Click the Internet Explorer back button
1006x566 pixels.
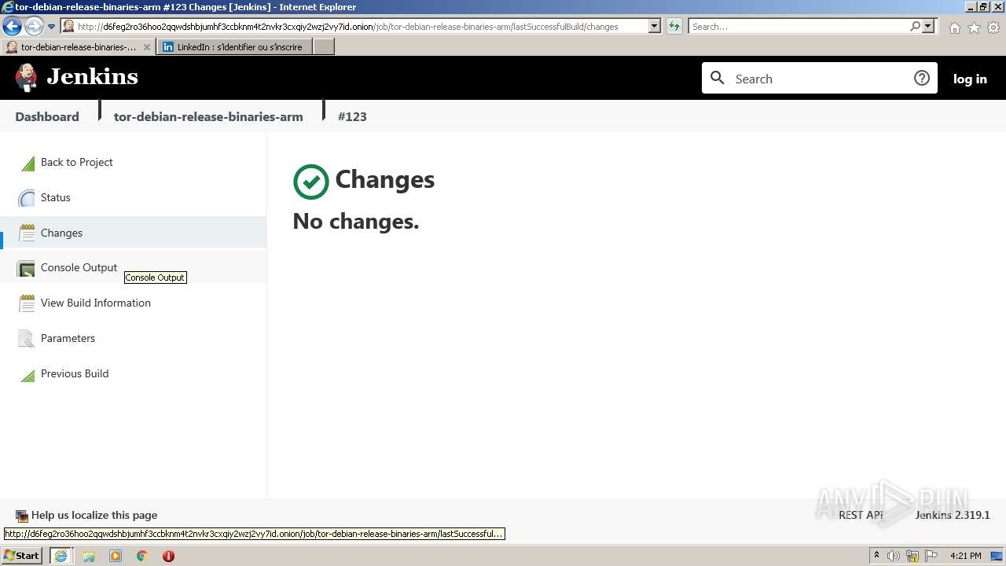point(12,27)
